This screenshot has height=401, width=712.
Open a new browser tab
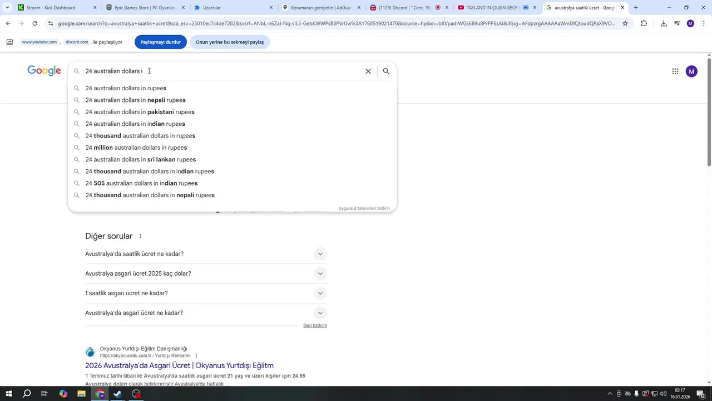tap(636, 8)
